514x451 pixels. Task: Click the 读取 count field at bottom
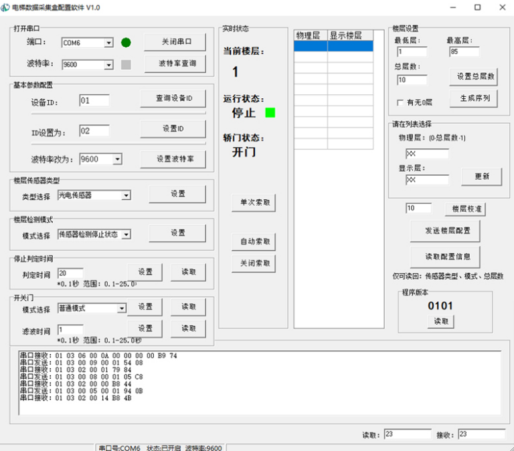coord(408,434)
